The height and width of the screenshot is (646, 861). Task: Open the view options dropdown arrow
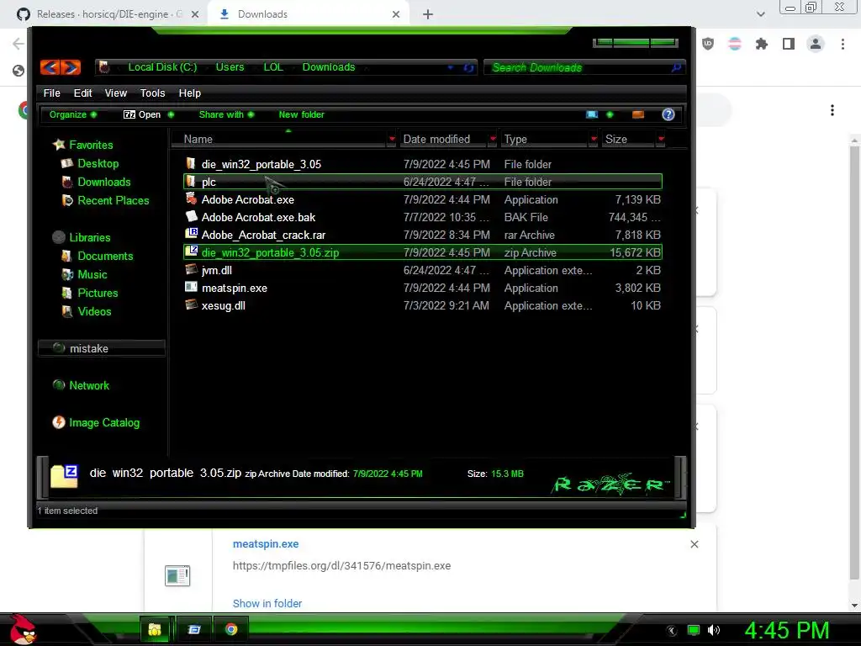[x=610, y=114]
